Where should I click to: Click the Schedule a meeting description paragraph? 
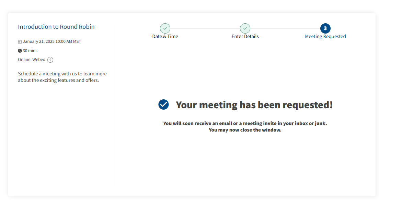pyautogui.click(x=62, y=77)
